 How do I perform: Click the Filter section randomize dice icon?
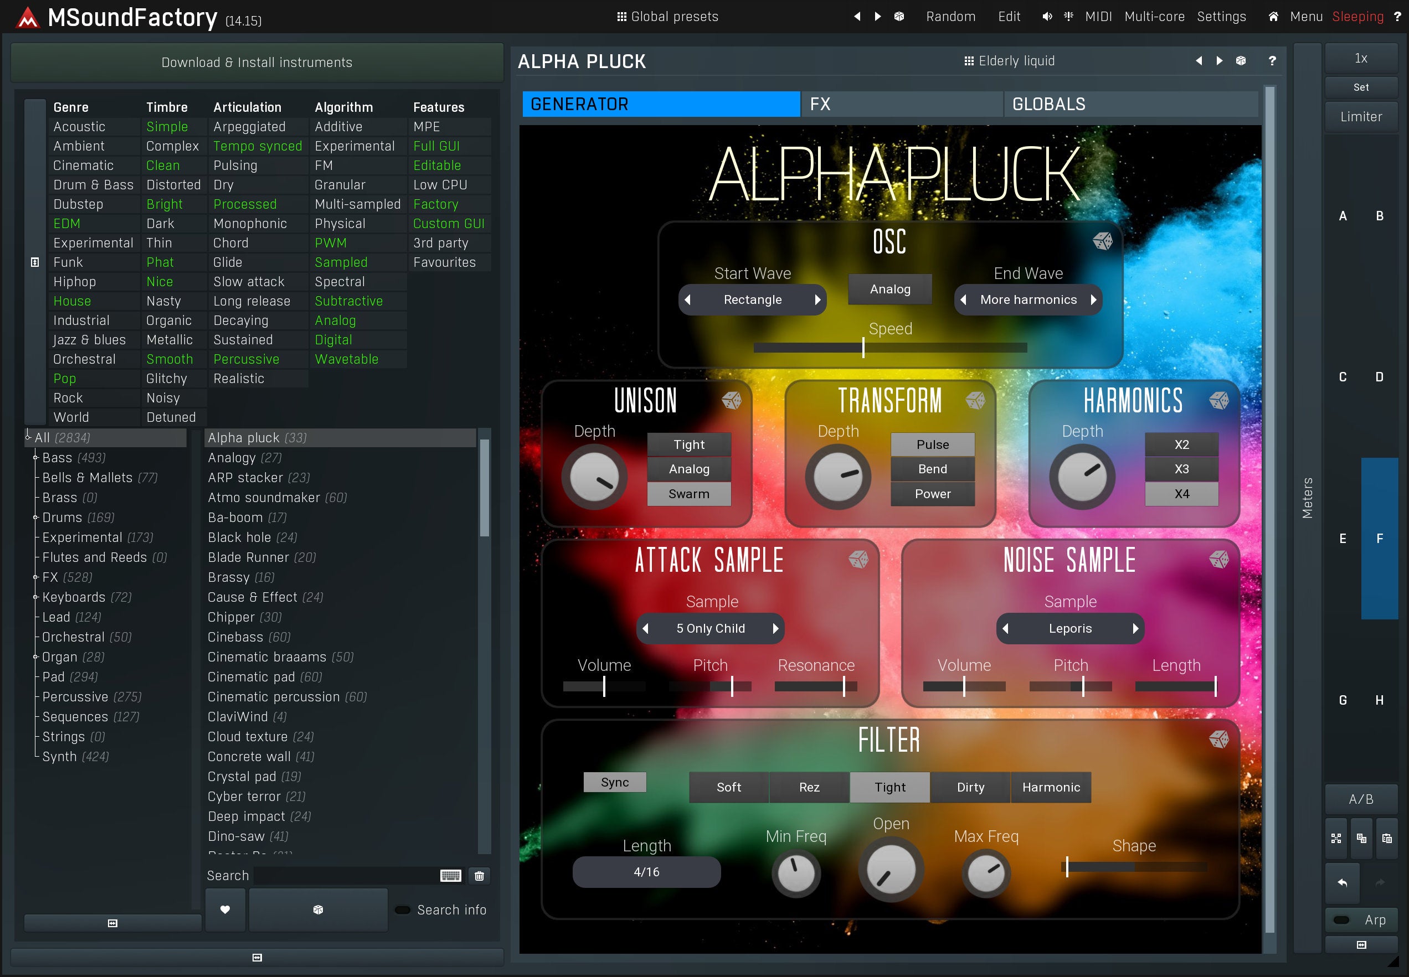click(x=1218, y=739)
